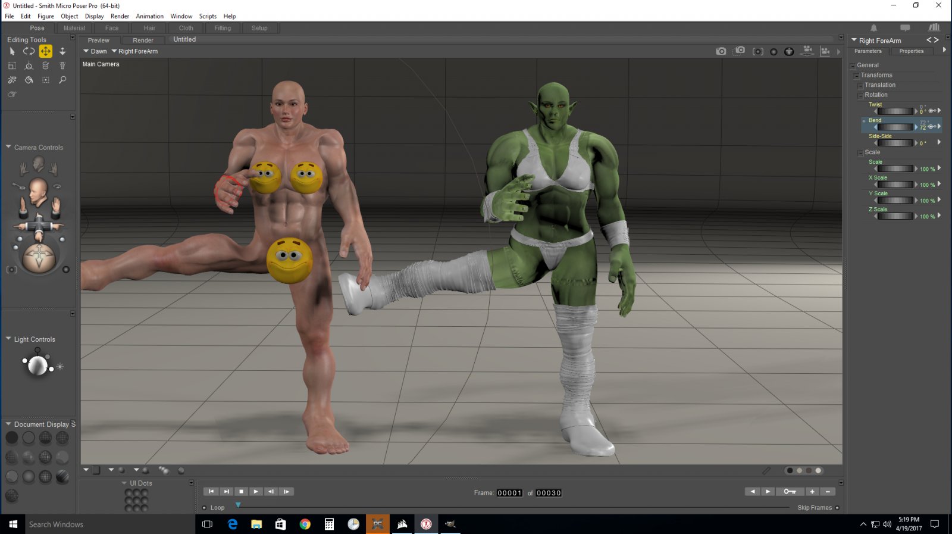Open the Scripts menu
Screen dimensions: 952x534
[208, 16]
